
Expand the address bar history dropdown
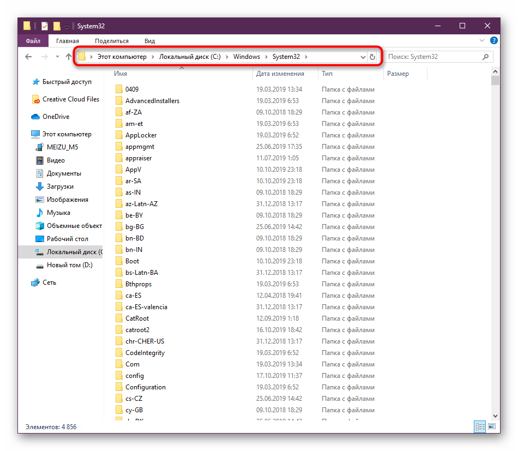point(363,57)
